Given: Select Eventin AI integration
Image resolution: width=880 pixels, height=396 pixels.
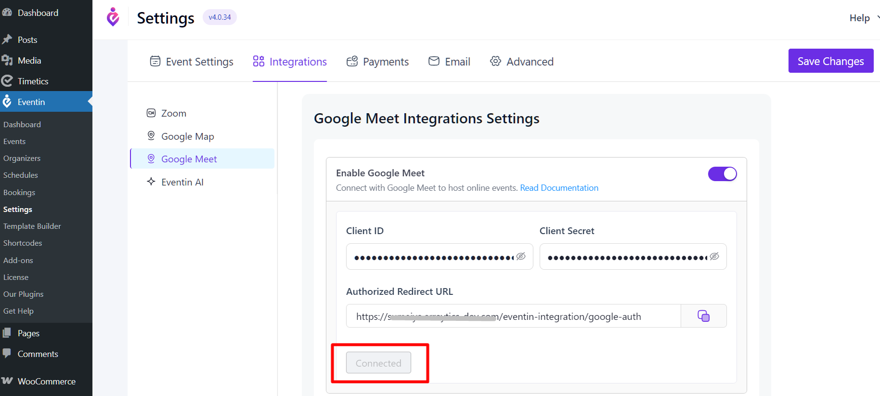Looking at the screenshot, I should tap(202, 182).
